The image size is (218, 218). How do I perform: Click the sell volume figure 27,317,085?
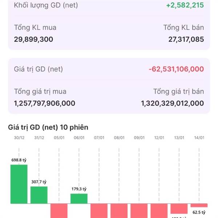[186, 39]
